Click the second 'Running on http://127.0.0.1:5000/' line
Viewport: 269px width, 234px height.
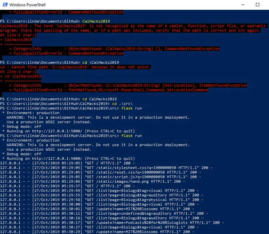click(69, 159)
